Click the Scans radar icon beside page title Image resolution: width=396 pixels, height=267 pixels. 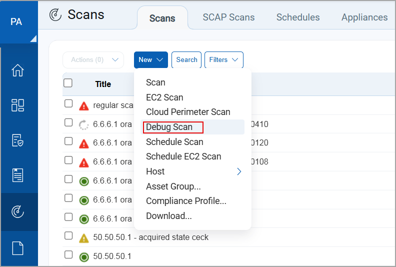(x=55, y=14)
